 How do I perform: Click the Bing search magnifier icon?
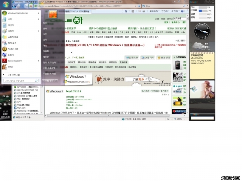tap(184, 6)
